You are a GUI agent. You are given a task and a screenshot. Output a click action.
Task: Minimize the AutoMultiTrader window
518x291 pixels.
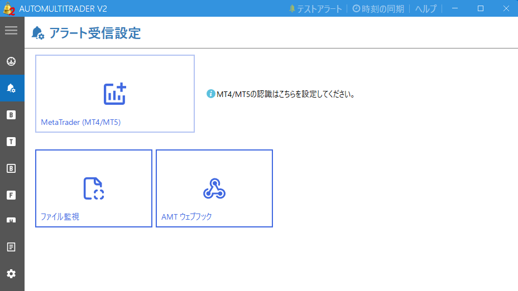pos(455,8)
